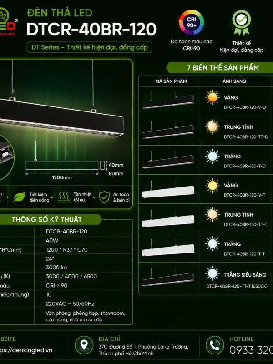Click the CRI 90+ color wheel icon
This screenshot has height=364, width=273.
point(191,22)
